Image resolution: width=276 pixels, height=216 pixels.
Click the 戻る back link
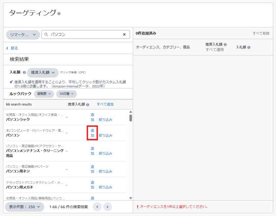[x=12, y=48]
